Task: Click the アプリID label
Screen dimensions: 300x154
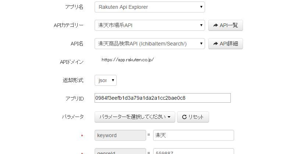Action: 74,99
